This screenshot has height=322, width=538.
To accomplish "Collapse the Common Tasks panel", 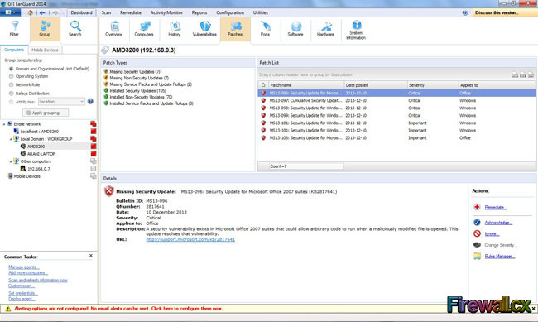I will click(90, 256).
